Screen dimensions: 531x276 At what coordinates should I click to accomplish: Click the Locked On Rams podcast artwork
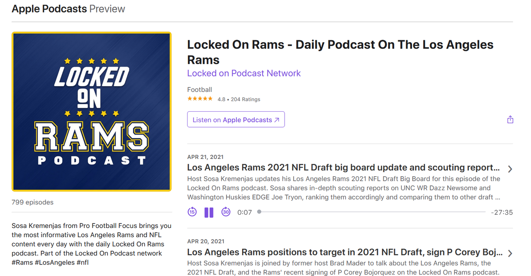[92, 112]
